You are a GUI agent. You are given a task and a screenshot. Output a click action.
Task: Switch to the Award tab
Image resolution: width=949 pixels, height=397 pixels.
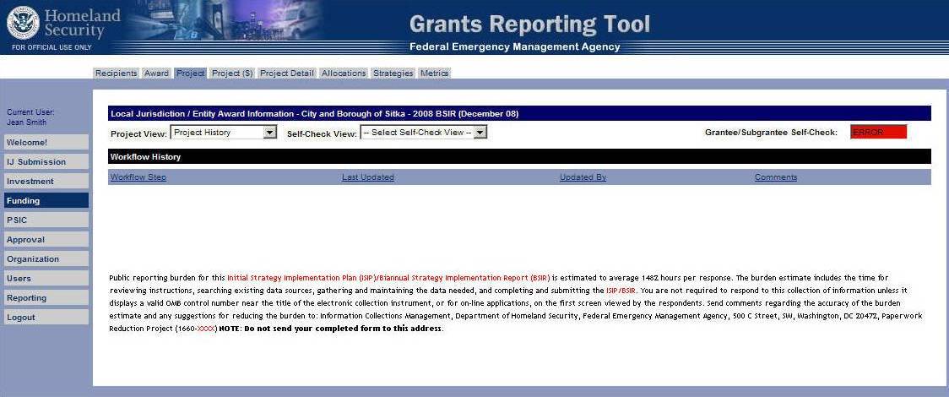156,73
